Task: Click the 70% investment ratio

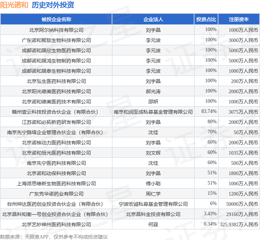Action: 212,132
